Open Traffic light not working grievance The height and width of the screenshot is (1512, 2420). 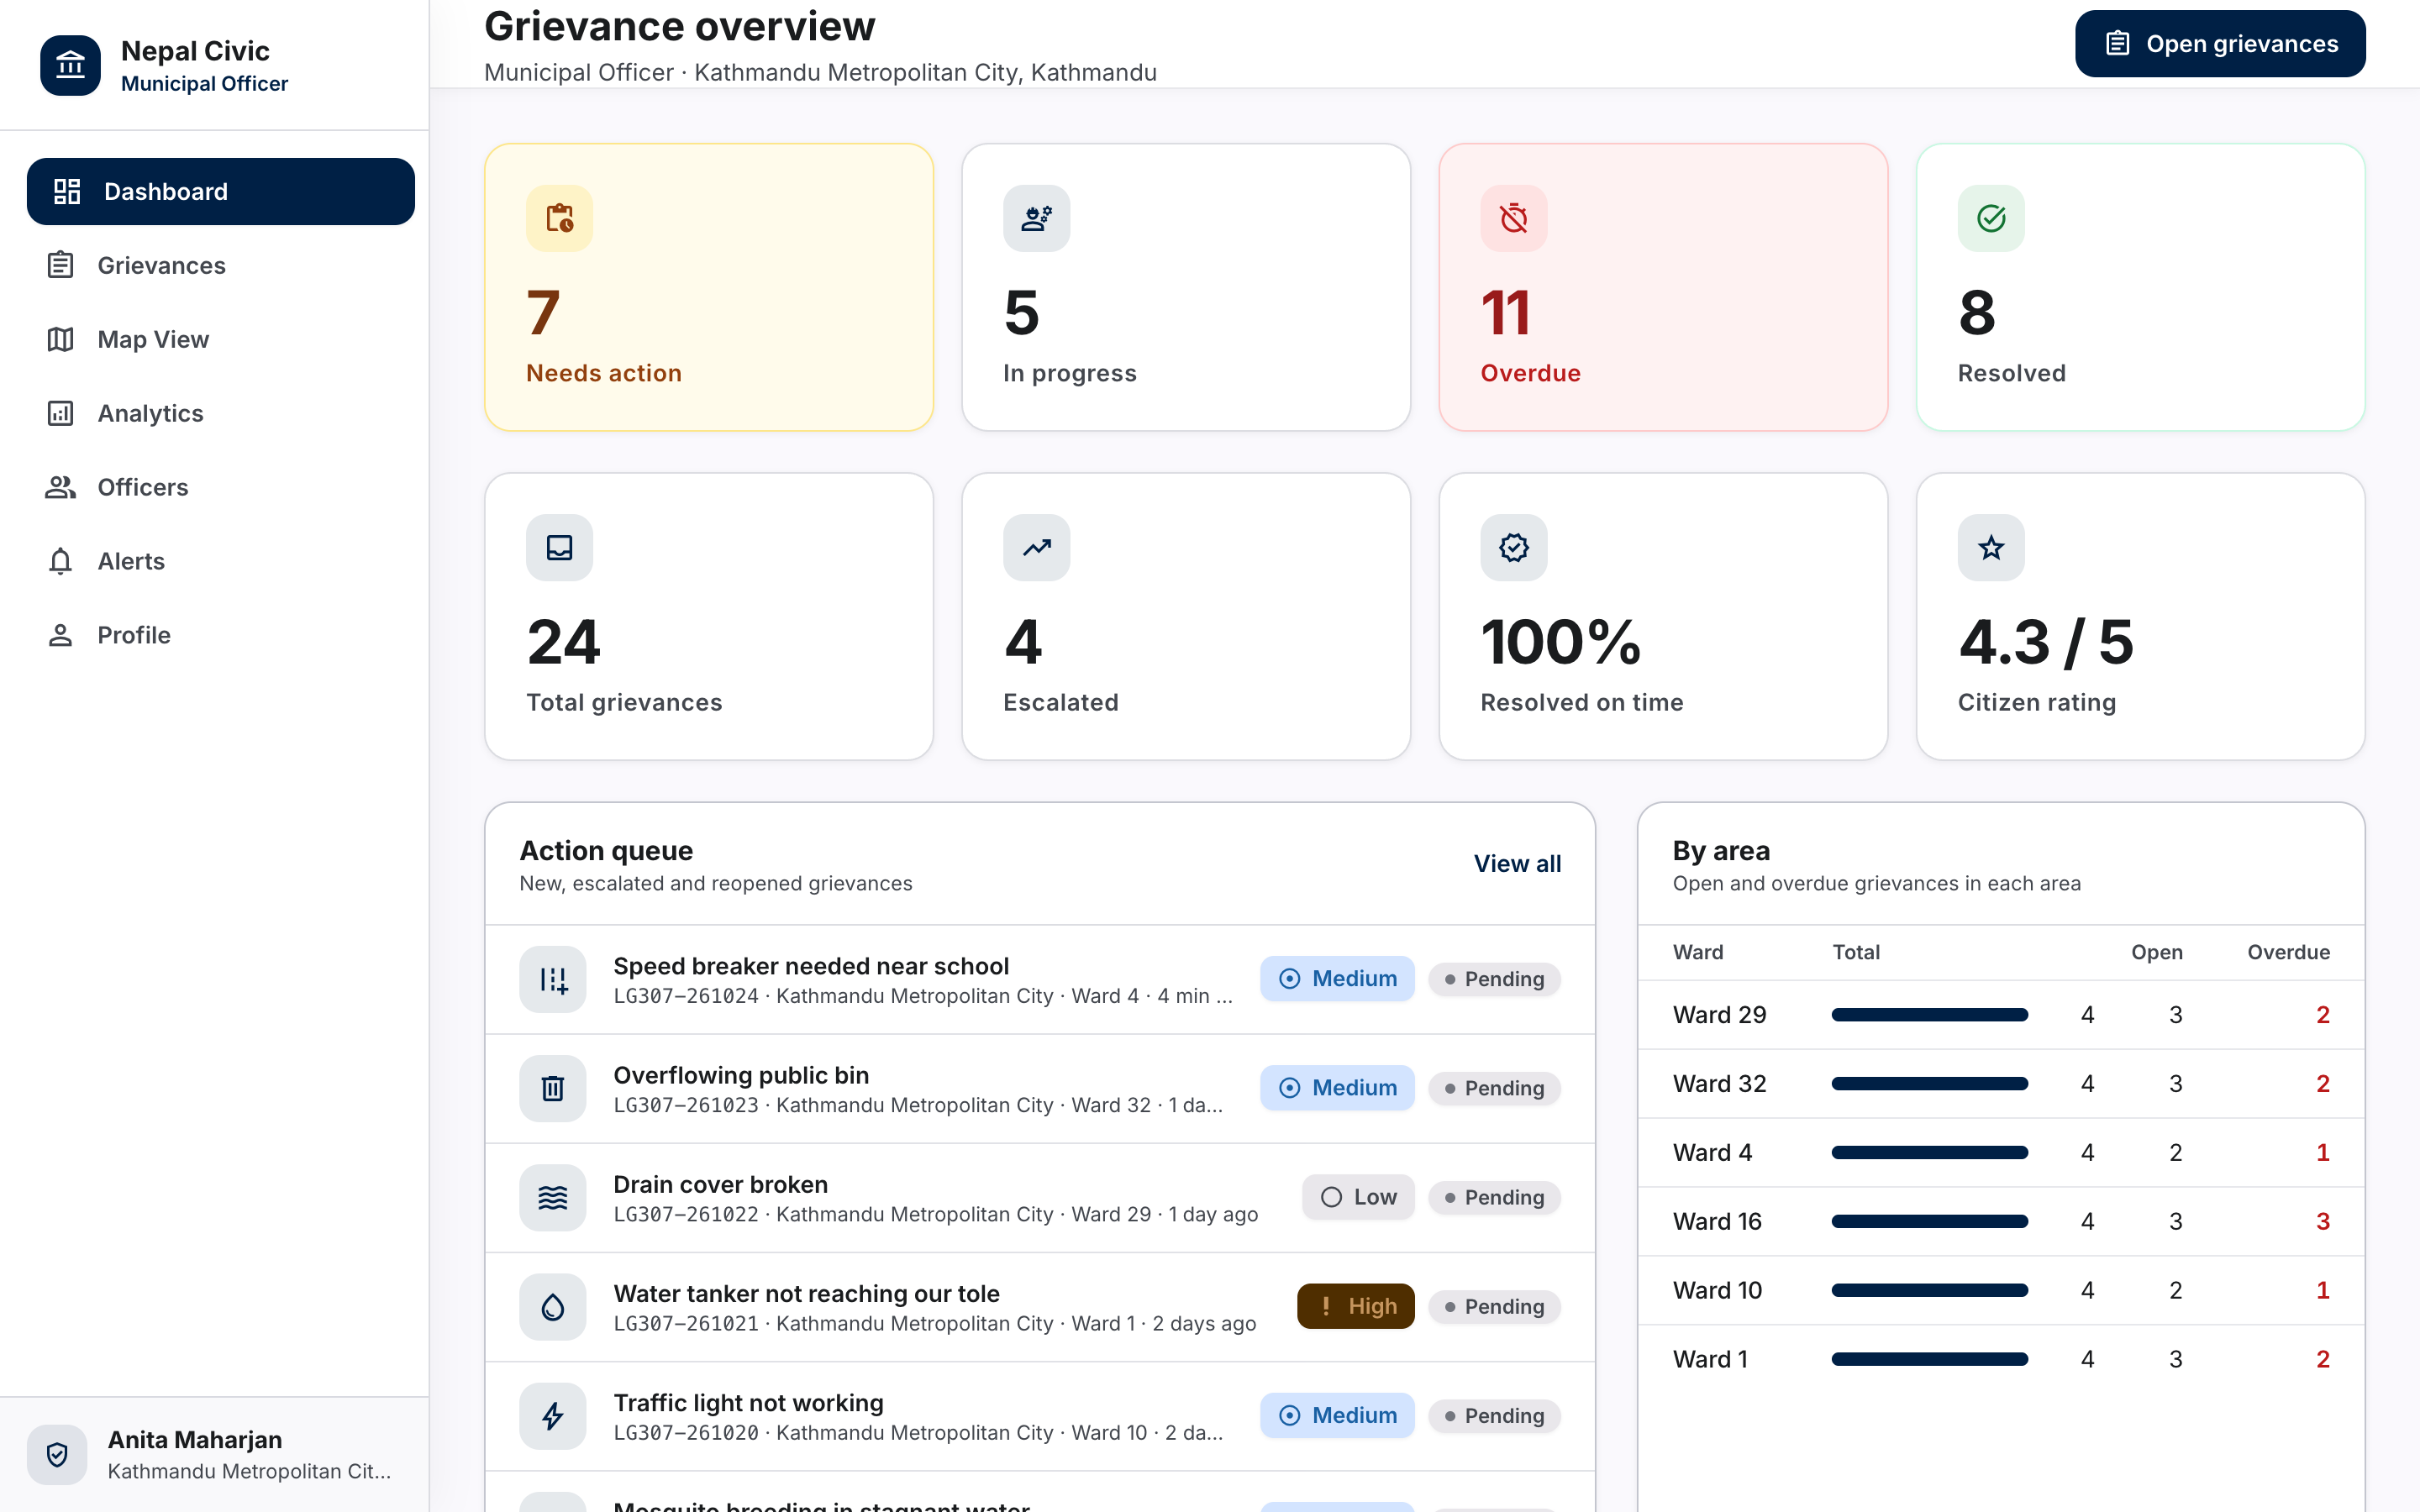(1039, 1415)
